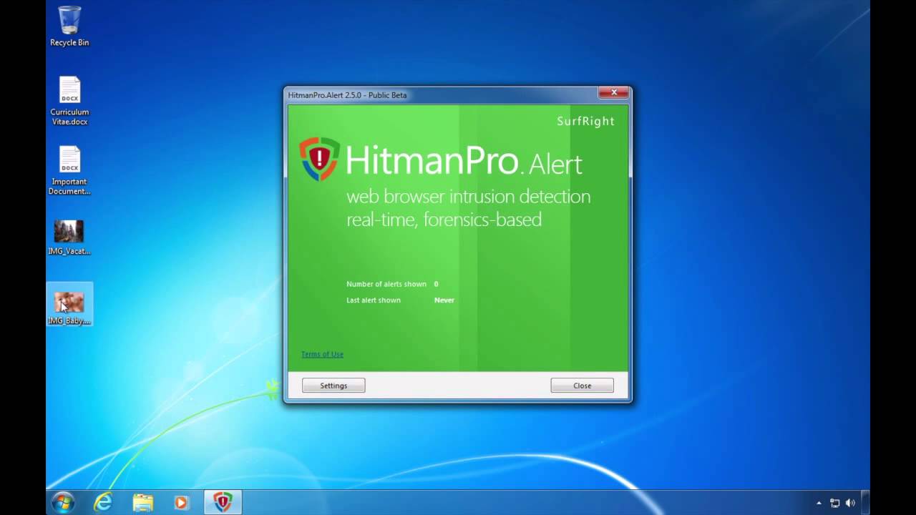Image resolution: width=916 pixels, height=515 pixels.
Task: Click the "Number of alerts shown" label
Action: tap(386, 284)
